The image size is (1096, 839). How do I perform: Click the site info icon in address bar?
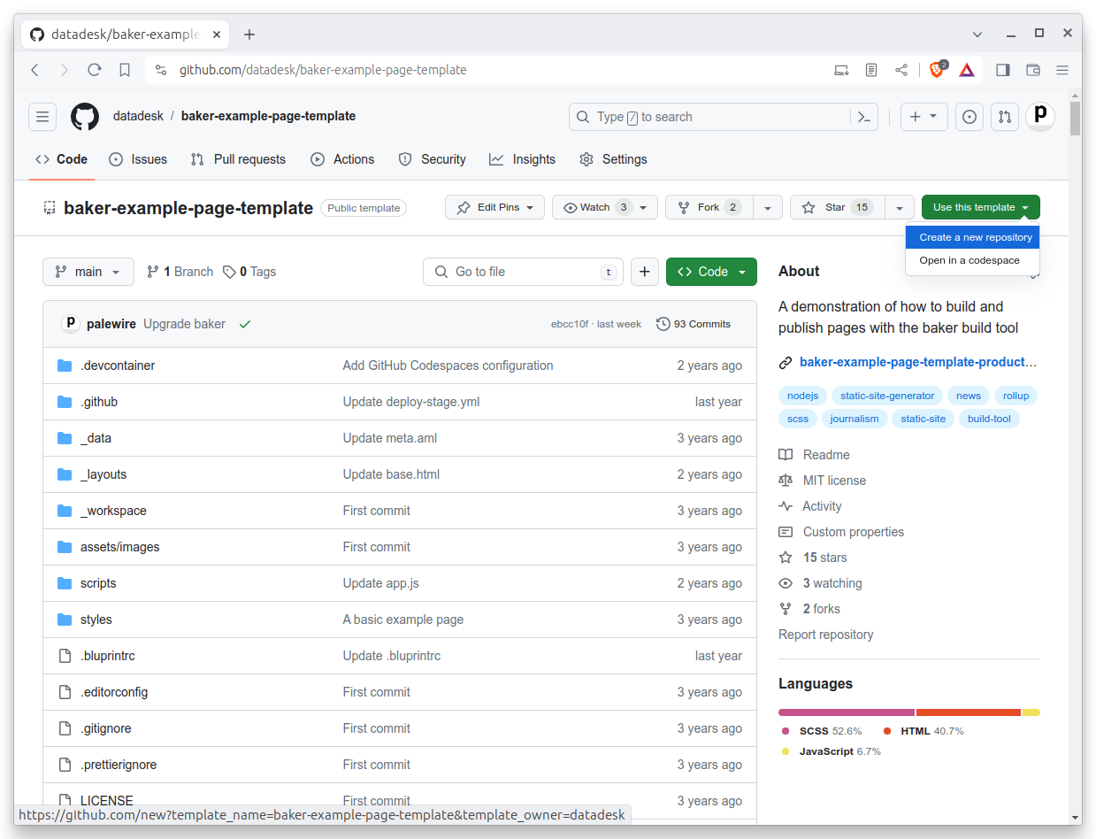tap(160, 70)
